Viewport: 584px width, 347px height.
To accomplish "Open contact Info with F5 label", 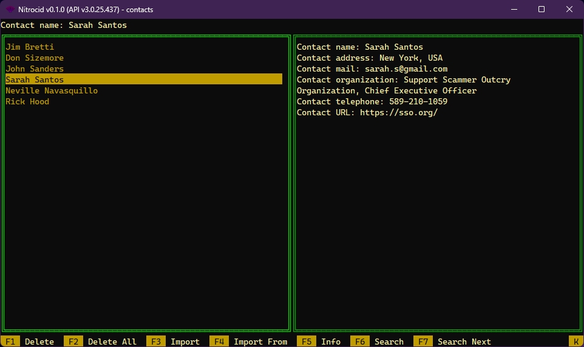I will coord(321,342).
